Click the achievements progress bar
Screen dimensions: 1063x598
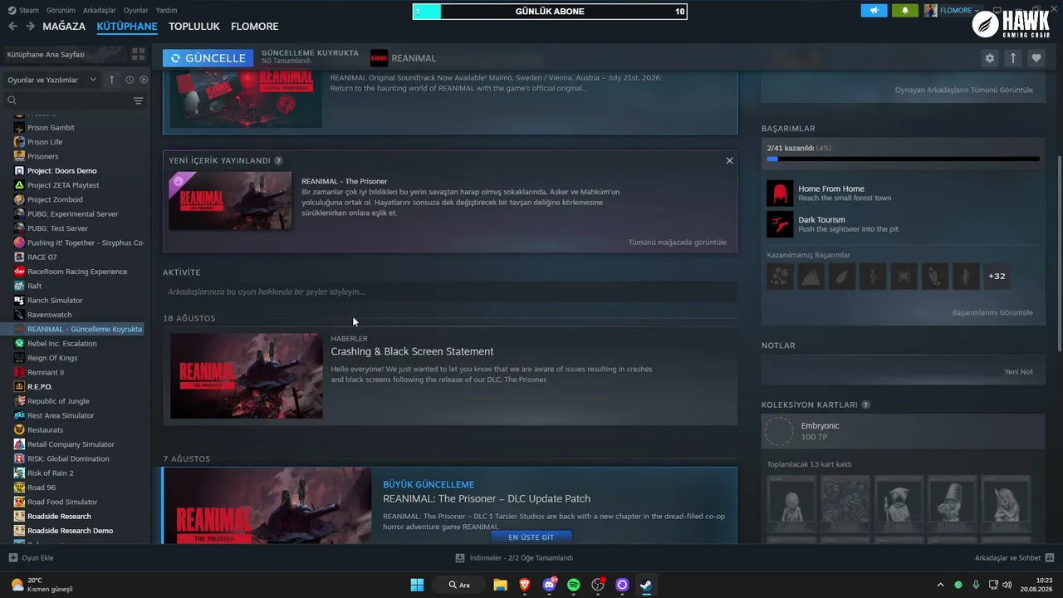(903, 159)
